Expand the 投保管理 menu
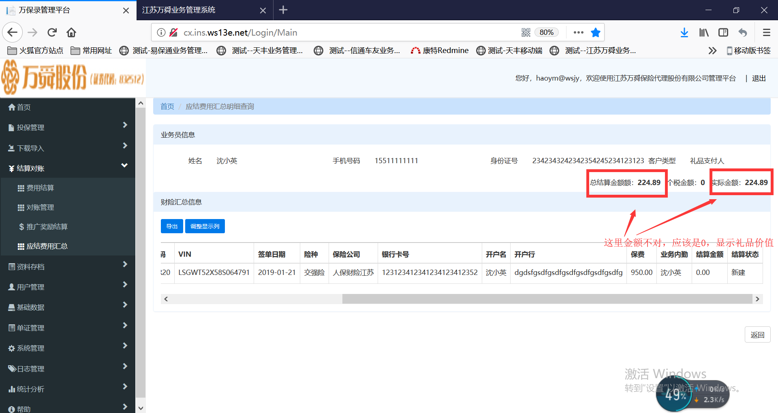 [68, 128]
